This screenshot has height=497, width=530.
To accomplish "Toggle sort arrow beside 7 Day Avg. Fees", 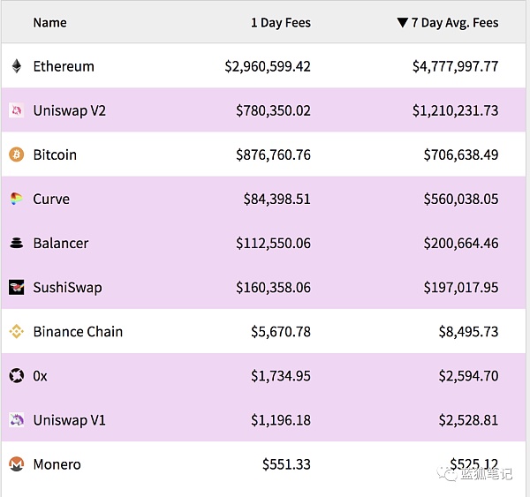I will [402, 23].
